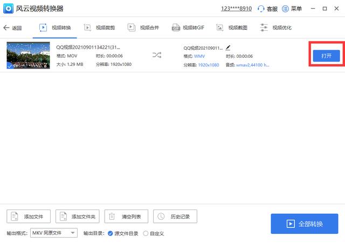Toggle the checkmark on the video thumbnail

10,66
